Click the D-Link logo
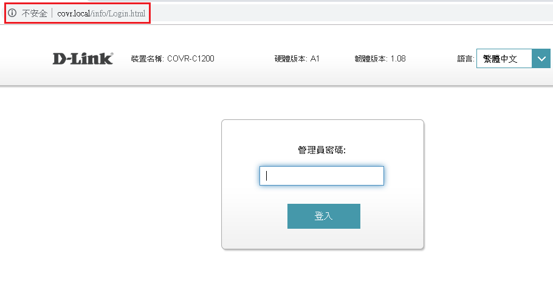The image size is (553, 292). click(x=83, y=58)
